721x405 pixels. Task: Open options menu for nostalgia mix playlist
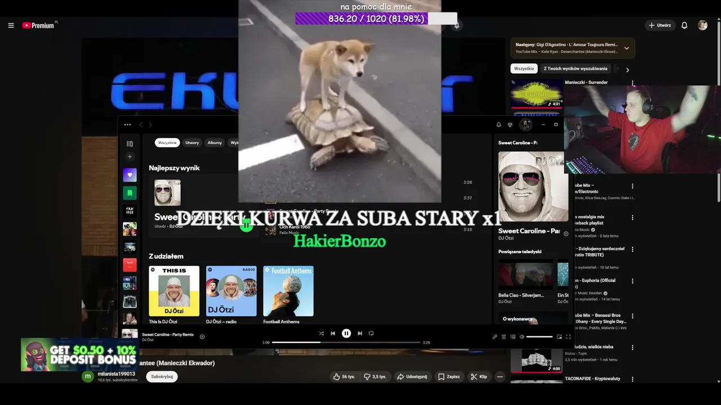click(633, 218)
